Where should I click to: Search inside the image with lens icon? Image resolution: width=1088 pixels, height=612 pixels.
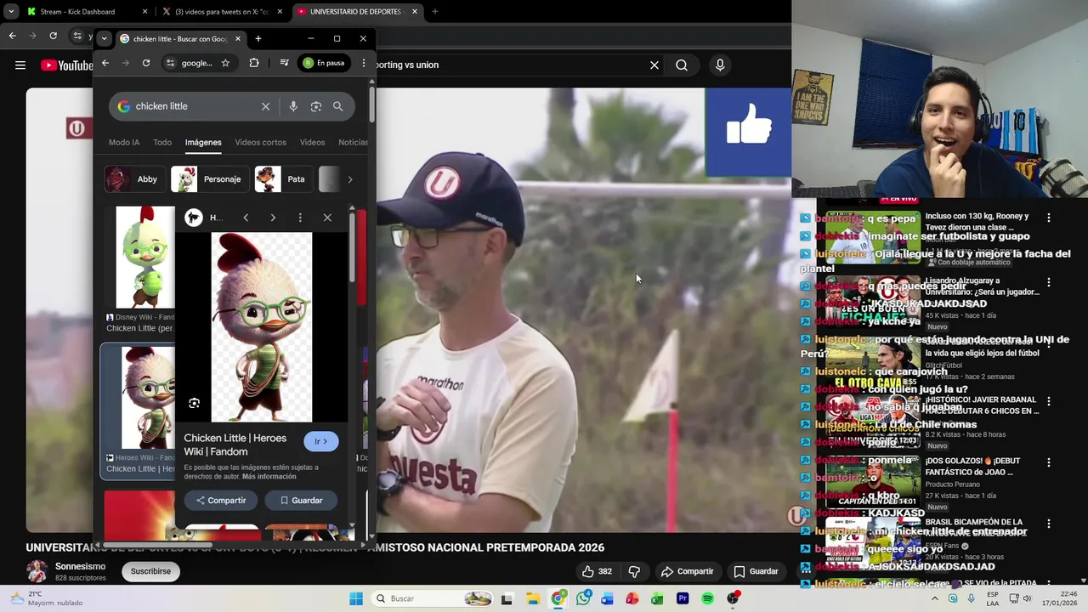click(195, 403)
